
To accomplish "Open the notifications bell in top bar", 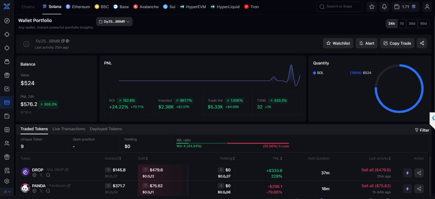I will (384, 7).
